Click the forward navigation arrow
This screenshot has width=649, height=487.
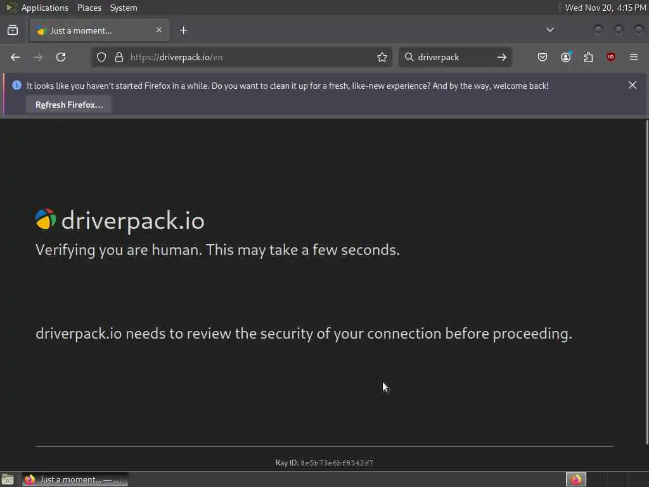[x=37, y=57]
